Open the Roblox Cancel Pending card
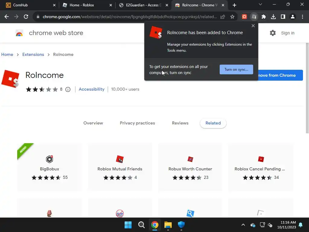 pyautogui.click(x=261, y=167)
